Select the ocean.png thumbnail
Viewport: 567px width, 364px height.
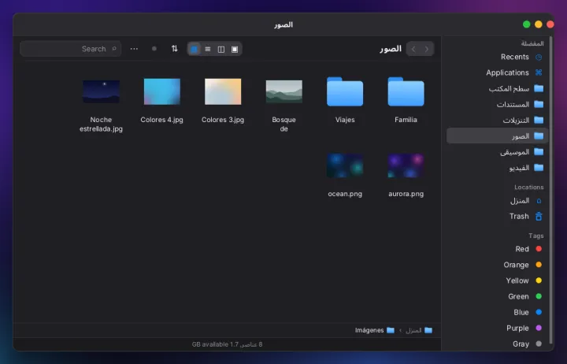(x=345, y=165)
